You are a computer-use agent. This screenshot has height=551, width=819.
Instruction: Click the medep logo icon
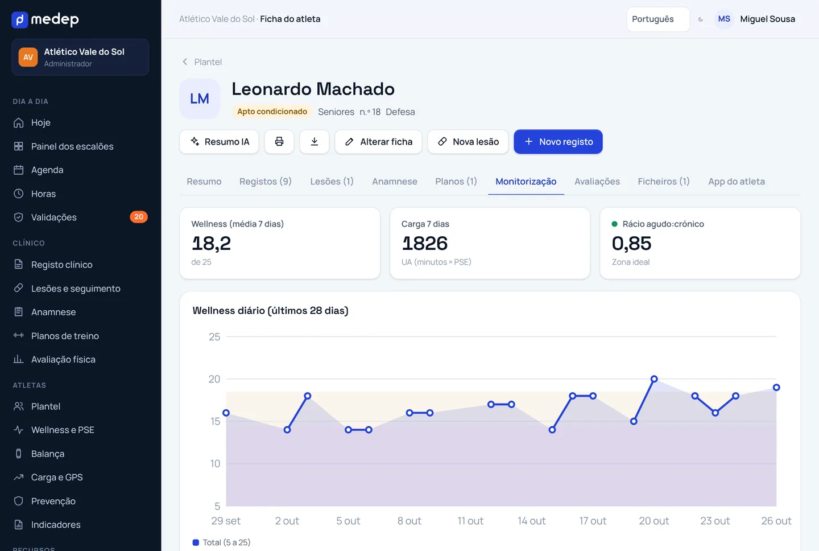[20, 20]
